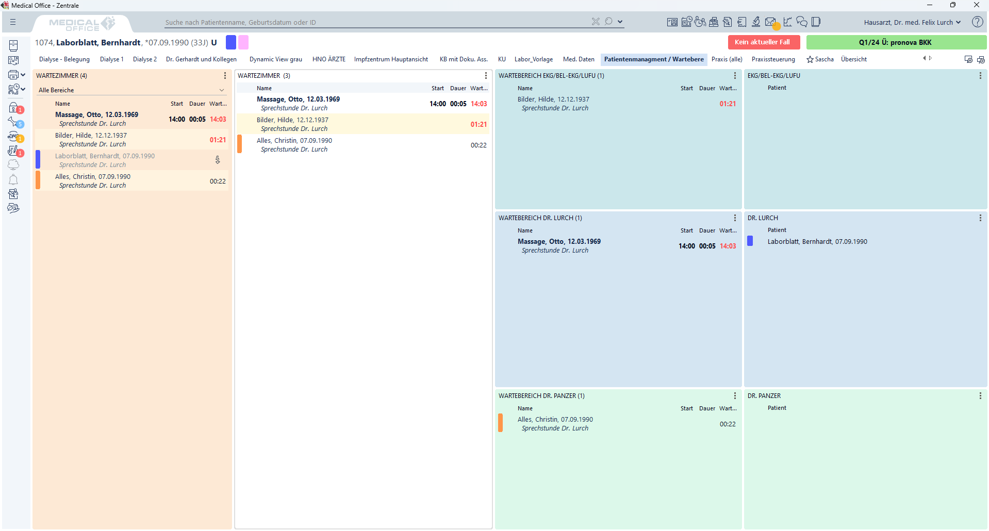Screen dimensions: 989x531
Task: Click the euro receipt billing icon
Action: (741, 22)
